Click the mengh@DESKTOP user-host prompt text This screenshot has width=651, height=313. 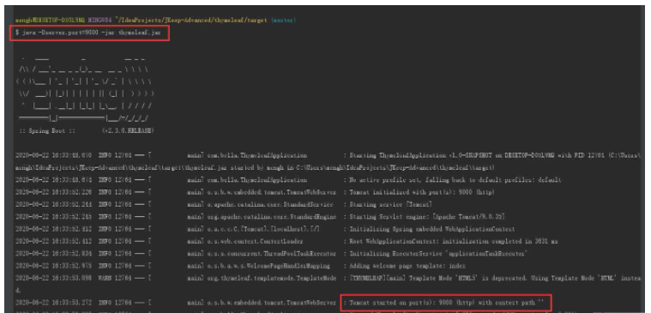pos(51,20)
